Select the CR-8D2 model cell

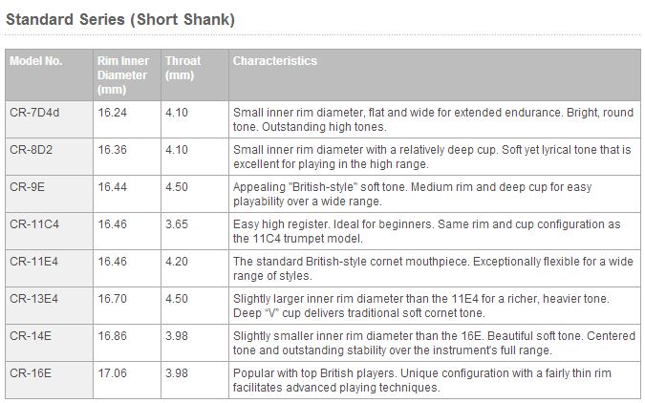31,150
